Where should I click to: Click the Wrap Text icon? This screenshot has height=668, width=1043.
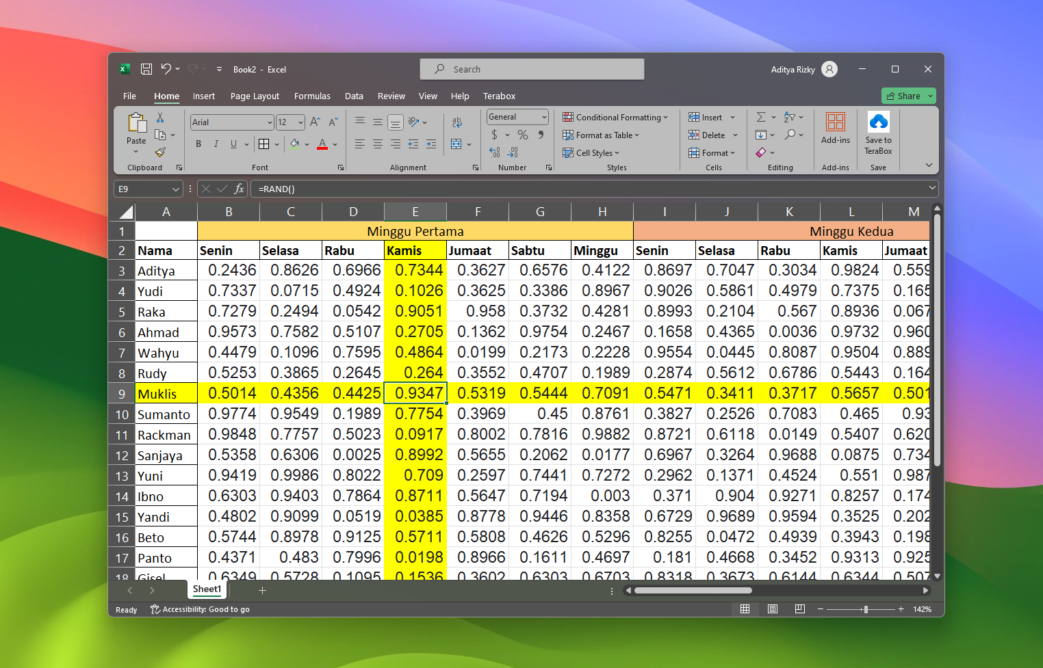(457, 122)
